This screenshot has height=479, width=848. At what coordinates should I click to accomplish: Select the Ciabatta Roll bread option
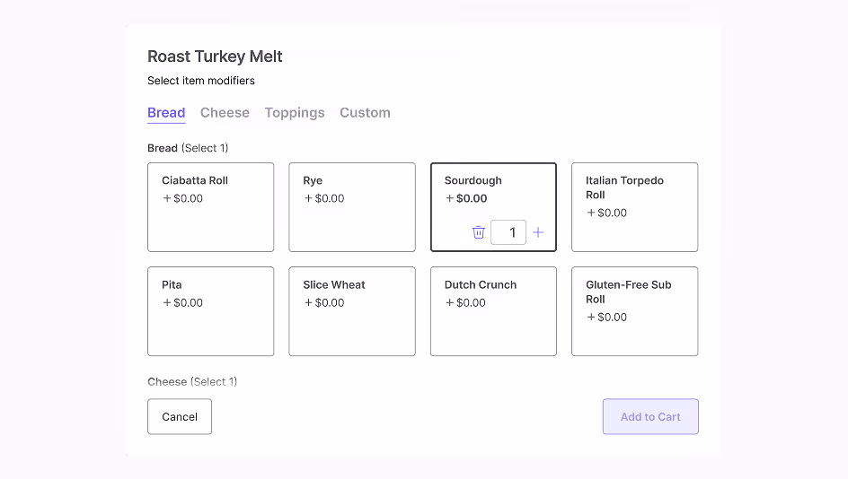[x=211, y=207]
